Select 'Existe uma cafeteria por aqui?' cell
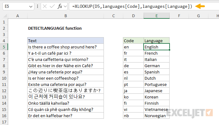 point(65,84)
